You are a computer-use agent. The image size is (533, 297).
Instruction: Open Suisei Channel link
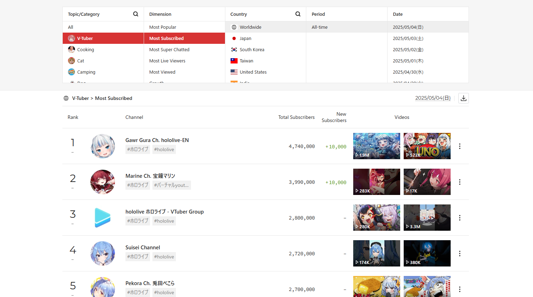(x=143, y=247)
